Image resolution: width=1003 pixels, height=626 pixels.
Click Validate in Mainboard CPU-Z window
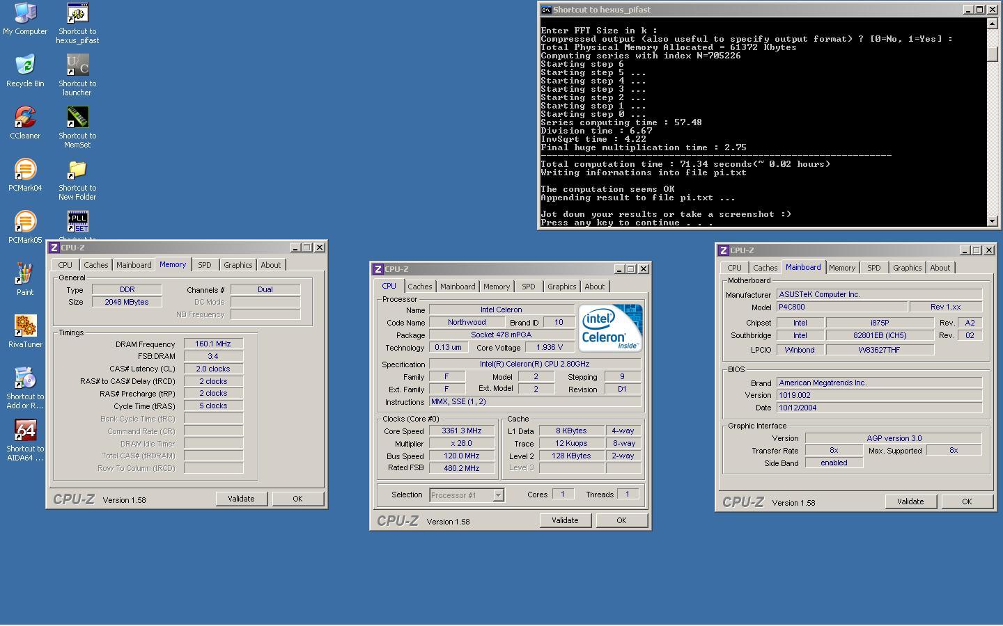tap(910, 501)
